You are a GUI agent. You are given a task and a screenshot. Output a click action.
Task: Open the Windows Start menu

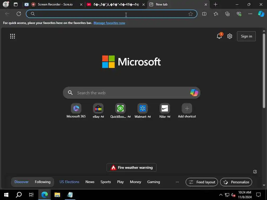tap(6, 195)
